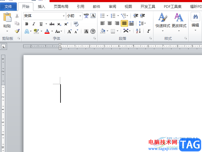Click the numbered list icon
Image resolution: width=202 pixels, height=152 pixels.
pyautogui.click(x=113, y=16)
